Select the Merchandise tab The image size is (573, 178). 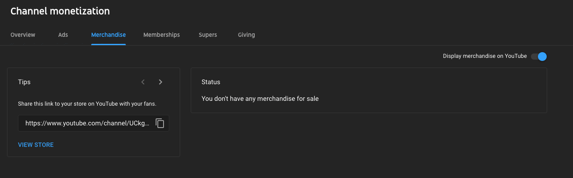pyautogui.click(x=108, y=35)
